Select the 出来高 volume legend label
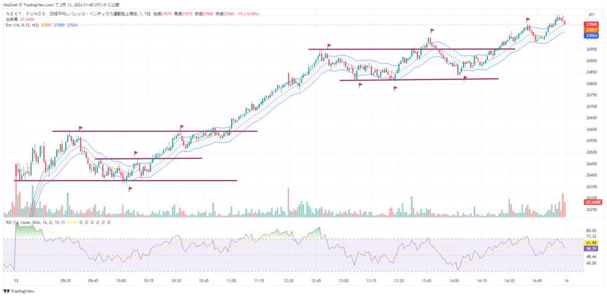This screenshot has height=297, width=607. click(x=12, y=20)
